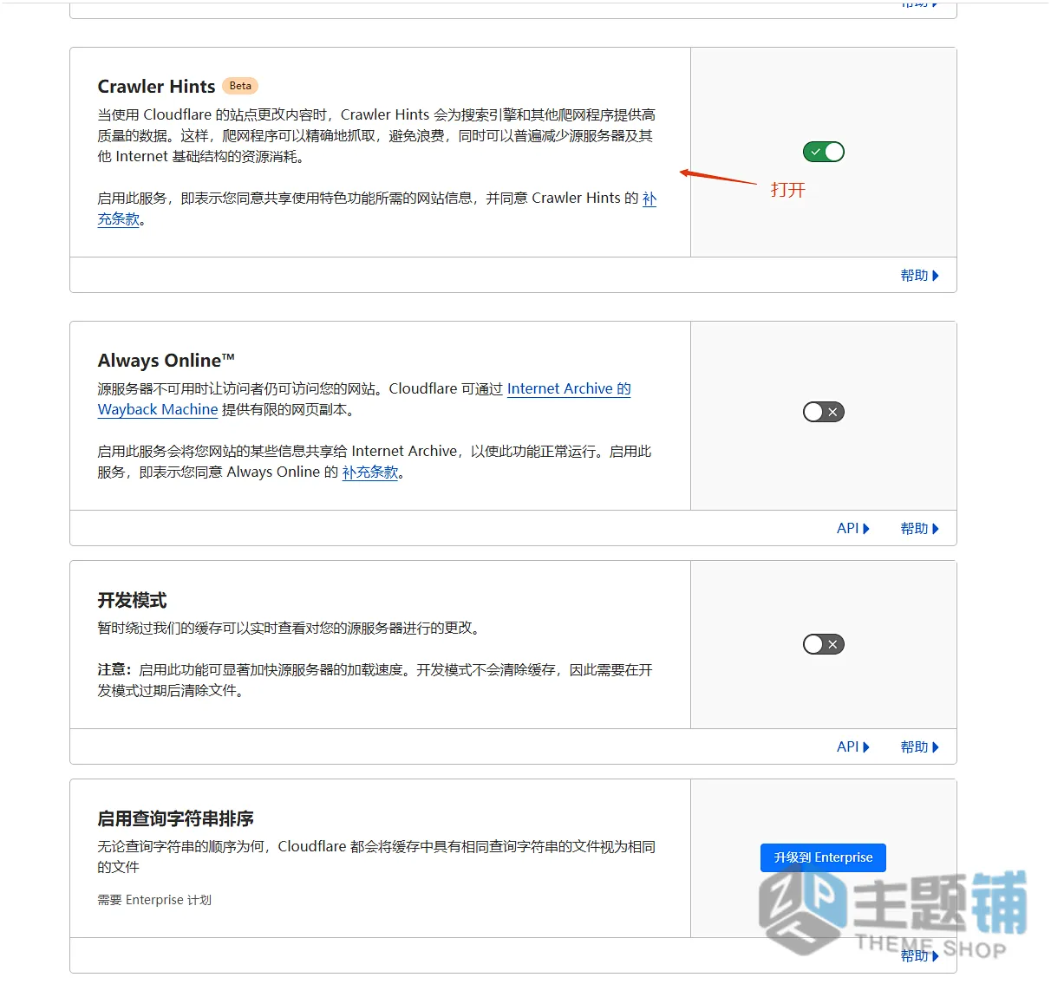Viewport: 1051px width, 984px height.
Task: Click the 注意: label in 开发模式
Action: click(x=114, y=670)
